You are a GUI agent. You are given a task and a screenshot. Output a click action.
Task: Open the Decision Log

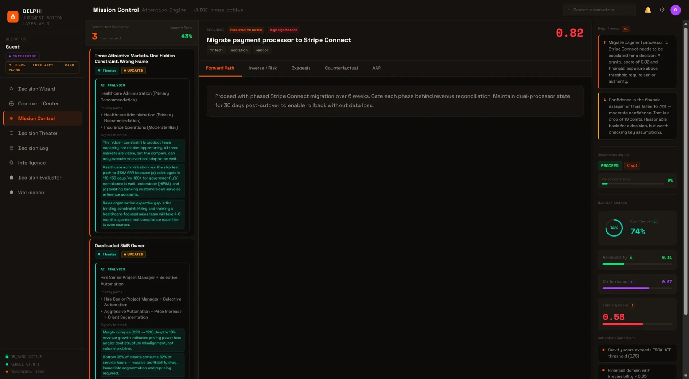pyautogui.click(x=42, y=148)
